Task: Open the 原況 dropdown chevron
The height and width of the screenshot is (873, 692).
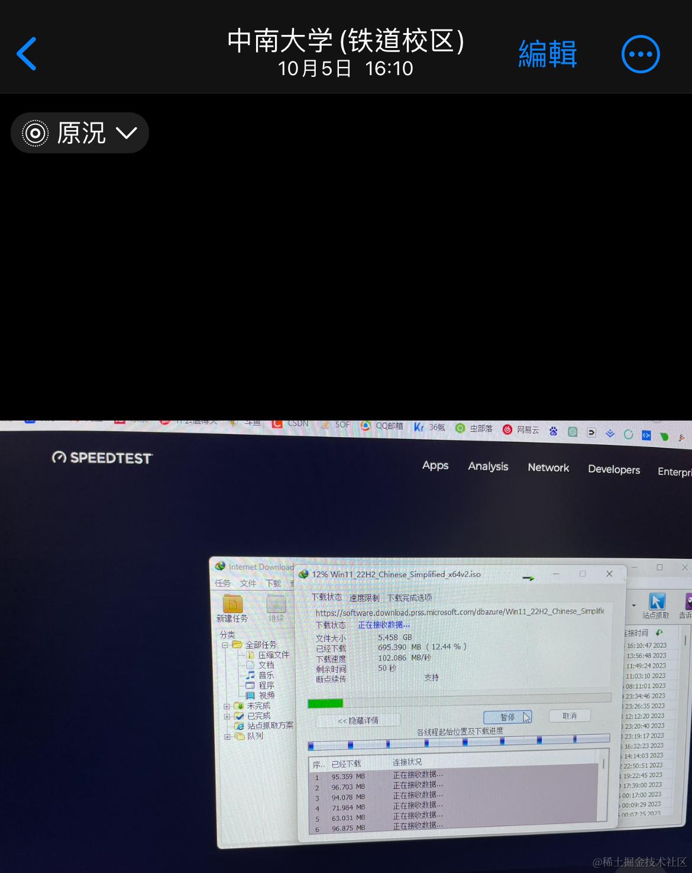Action: coord(127,134)
